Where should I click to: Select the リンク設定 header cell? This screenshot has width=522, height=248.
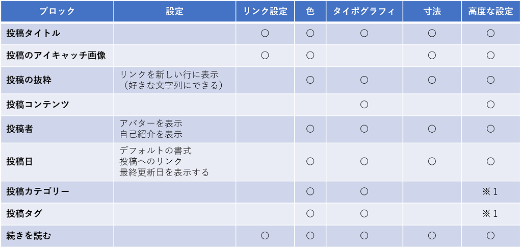tap(265, 11)
